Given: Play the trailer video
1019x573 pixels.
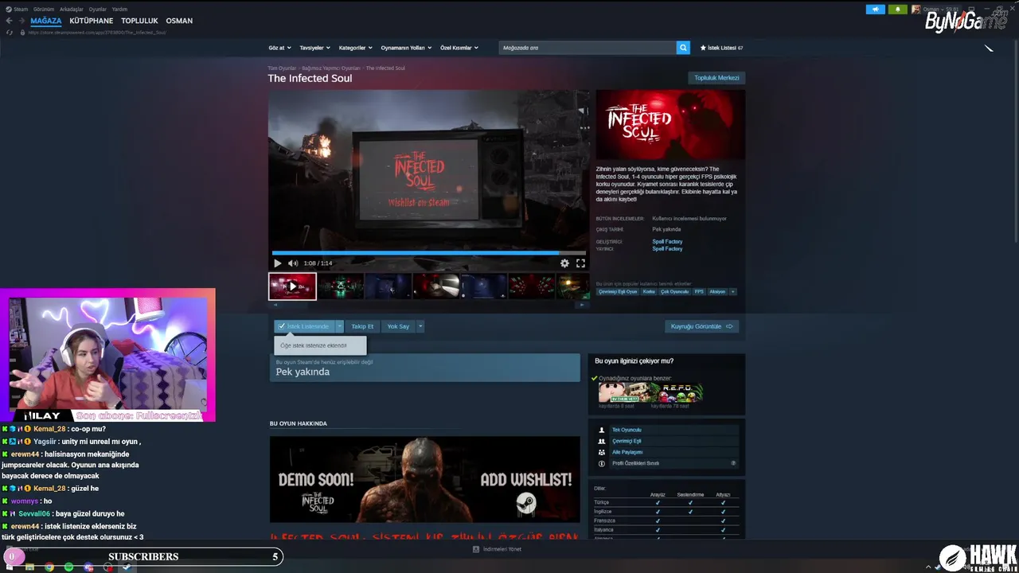Looking at the screenshot, I should (277, 263).
